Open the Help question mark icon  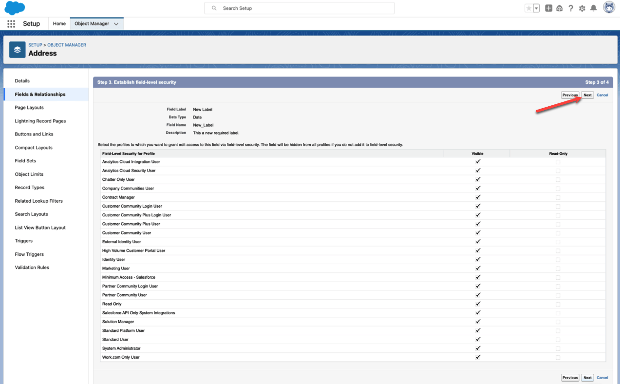570,8
